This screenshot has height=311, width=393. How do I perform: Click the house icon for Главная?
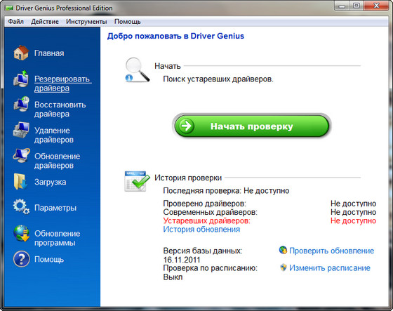tap(21, 53)
